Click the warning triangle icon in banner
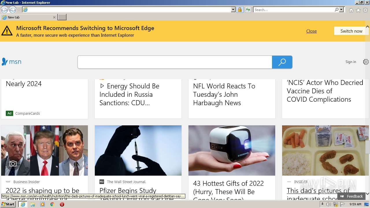 tap(7, 31)
